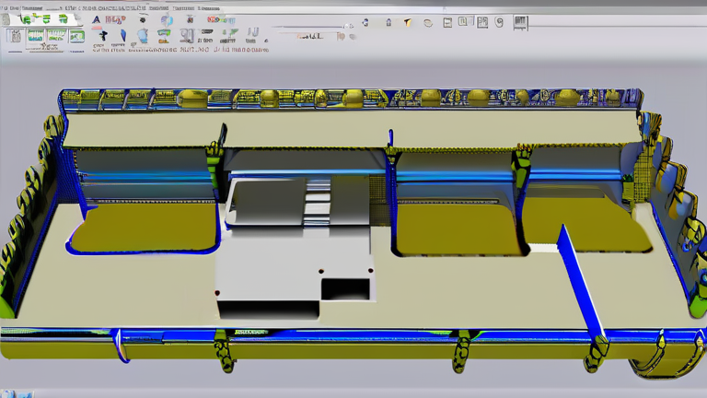Click the light-blue cup-shaped icon
This screenshot has width=707, height=398.
click(x=143, y=36)
